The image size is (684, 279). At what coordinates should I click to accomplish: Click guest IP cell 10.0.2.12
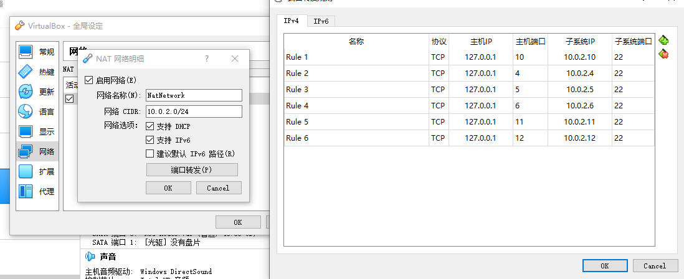(x=580, y=138)
